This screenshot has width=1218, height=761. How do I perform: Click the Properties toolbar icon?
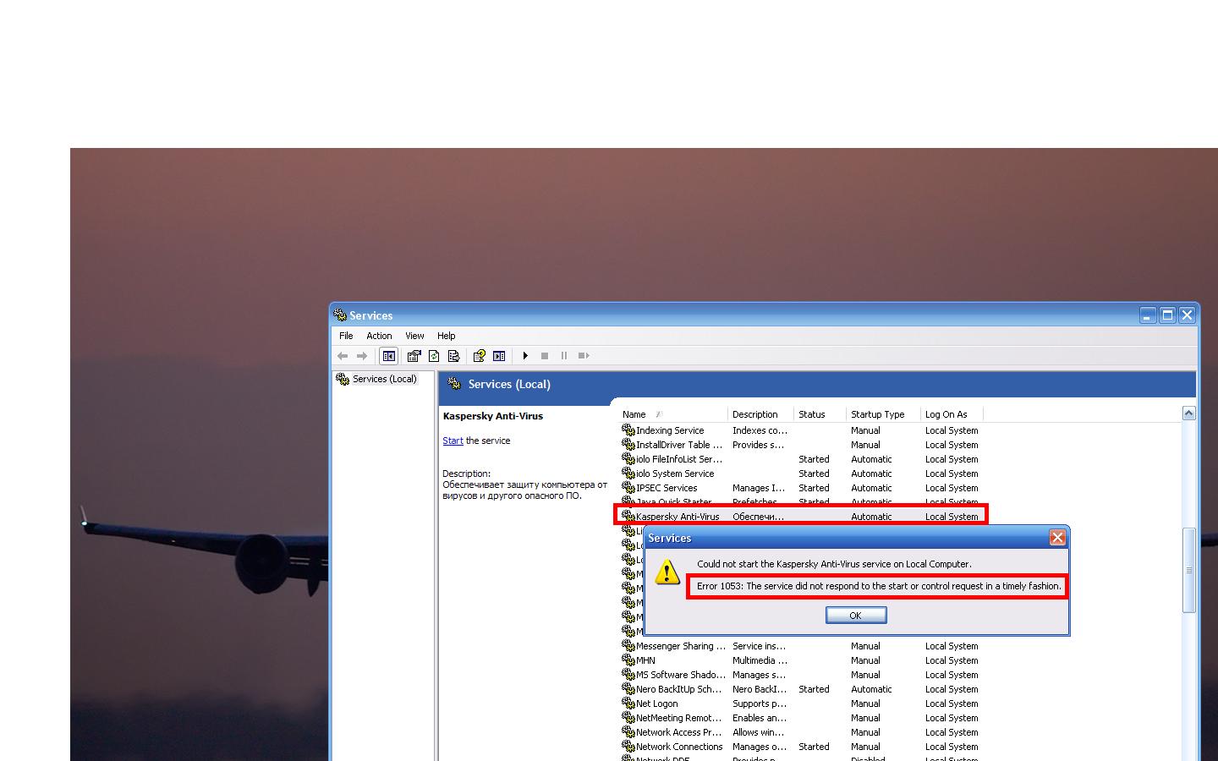point(414,356)
